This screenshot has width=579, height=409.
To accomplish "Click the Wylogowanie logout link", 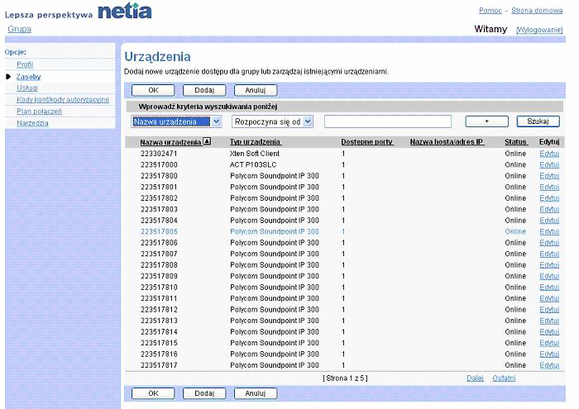I will point(539,30).
